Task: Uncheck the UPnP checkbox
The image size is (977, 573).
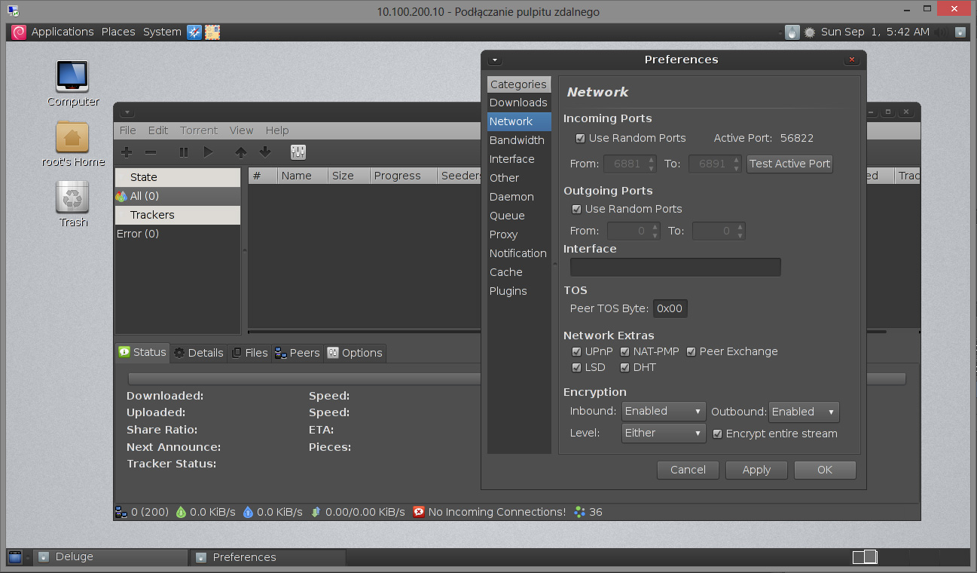Action: pyautogui.click(x=577, y=352)
